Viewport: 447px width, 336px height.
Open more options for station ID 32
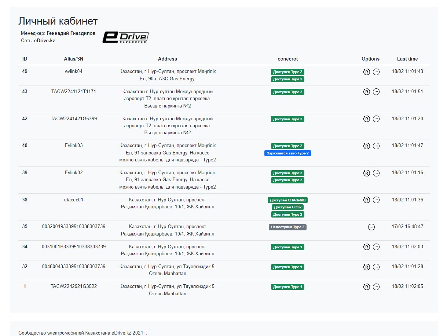click(x=376, y=267)
